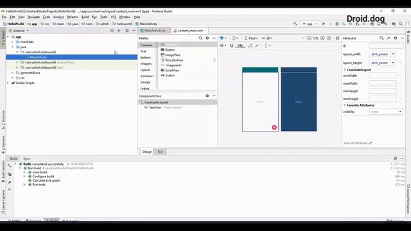Open the API 28 version dropdown

(x=267, y=38)
